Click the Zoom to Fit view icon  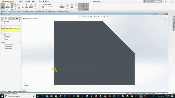pyautogui.click(x=79, y=16)
